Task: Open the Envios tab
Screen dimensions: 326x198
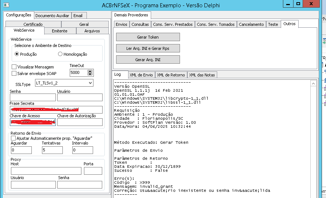Action: tap(122, 24)
